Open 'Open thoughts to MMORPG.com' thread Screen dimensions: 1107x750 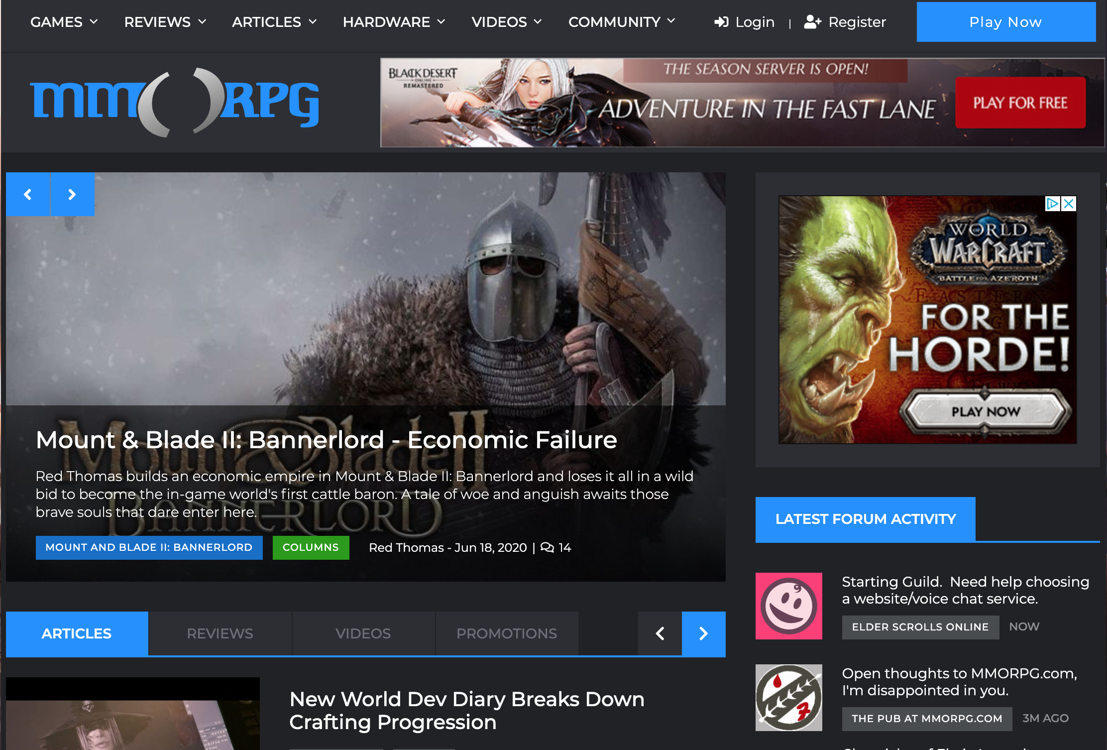pyautogui.click(x=960, y=682)
